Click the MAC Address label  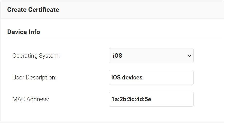pos(31,99)
